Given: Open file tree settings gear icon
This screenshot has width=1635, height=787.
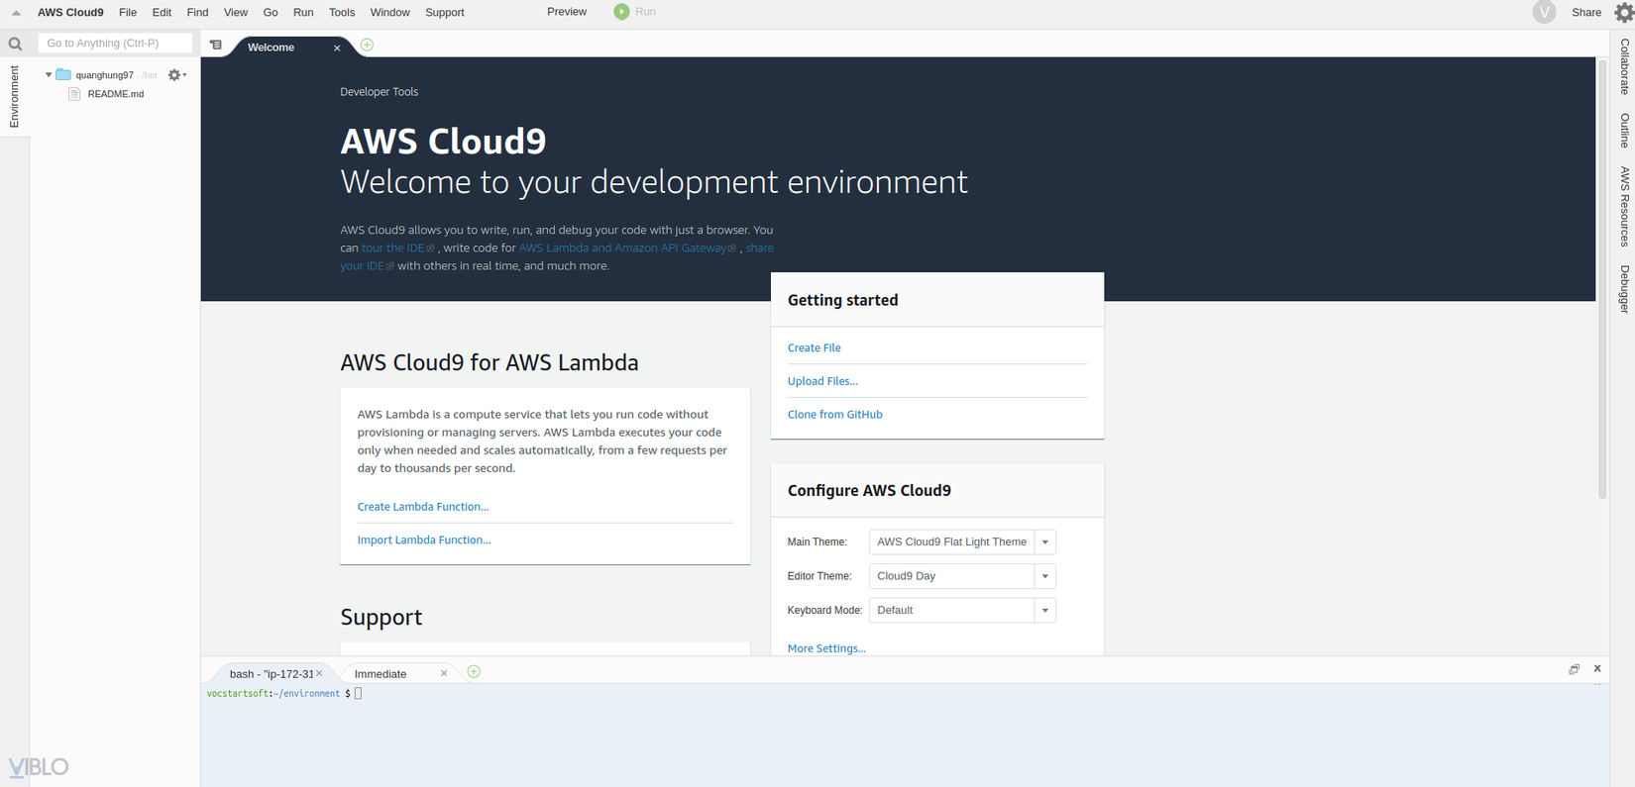Looking at the screenshot, I should pos(175,75).
